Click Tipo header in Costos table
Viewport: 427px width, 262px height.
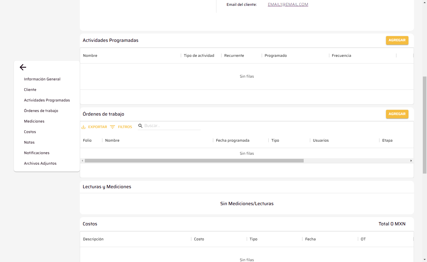(x=254, y=239)
